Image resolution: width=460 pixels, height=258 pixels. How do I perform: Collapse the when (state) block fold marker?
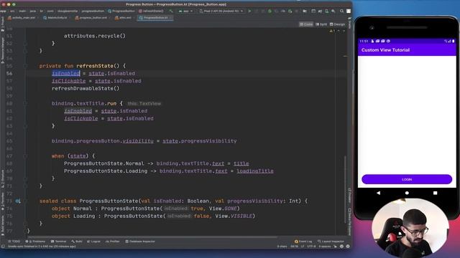point(26,156)
